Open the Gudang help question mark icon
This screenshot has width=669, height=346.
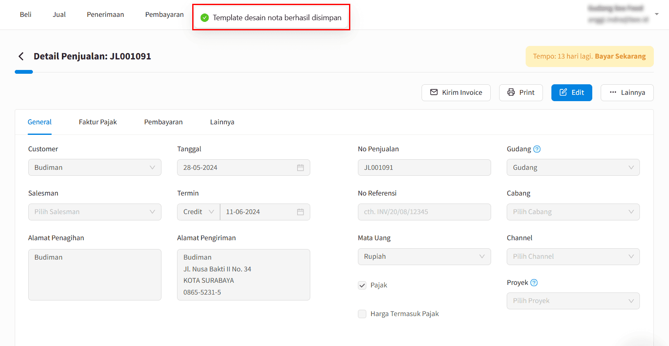coord(537,149)
